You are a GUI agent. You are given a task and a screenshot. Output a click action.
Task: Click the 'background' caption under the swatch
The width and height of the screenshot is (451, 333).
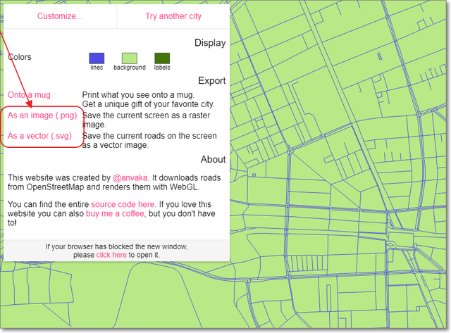[129, 68]
